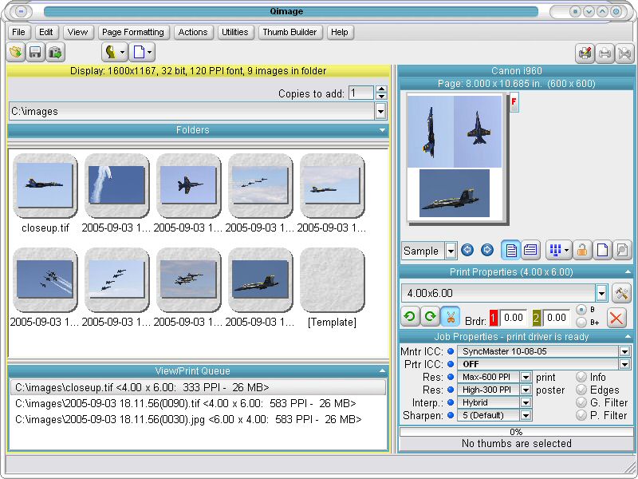Collapse the Folders panel header

[x=383, y=130]
